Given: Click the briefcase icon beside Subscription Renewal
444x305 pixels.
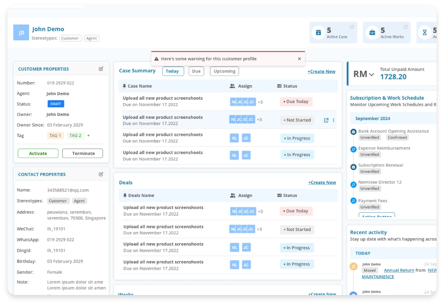Looking at the screenshot, I should point(353,166).
